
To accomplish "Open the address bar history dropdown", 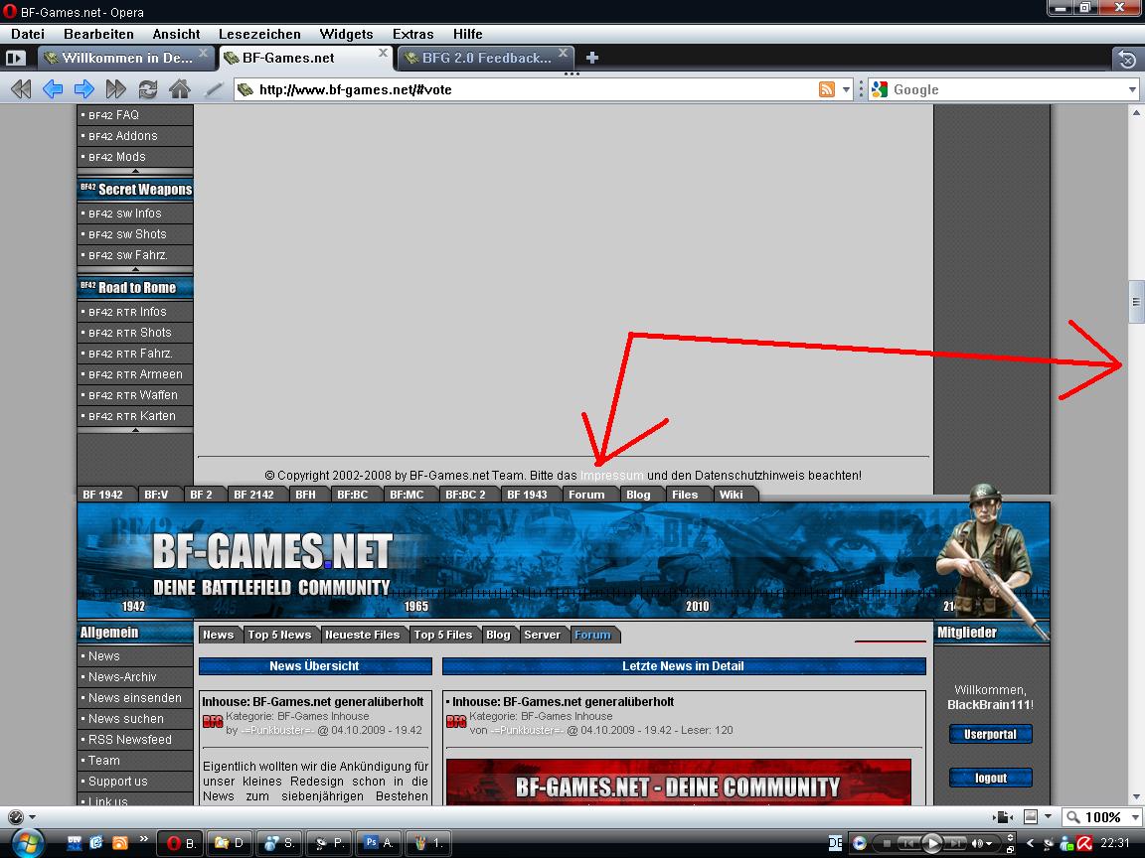I will pos(847,89).
